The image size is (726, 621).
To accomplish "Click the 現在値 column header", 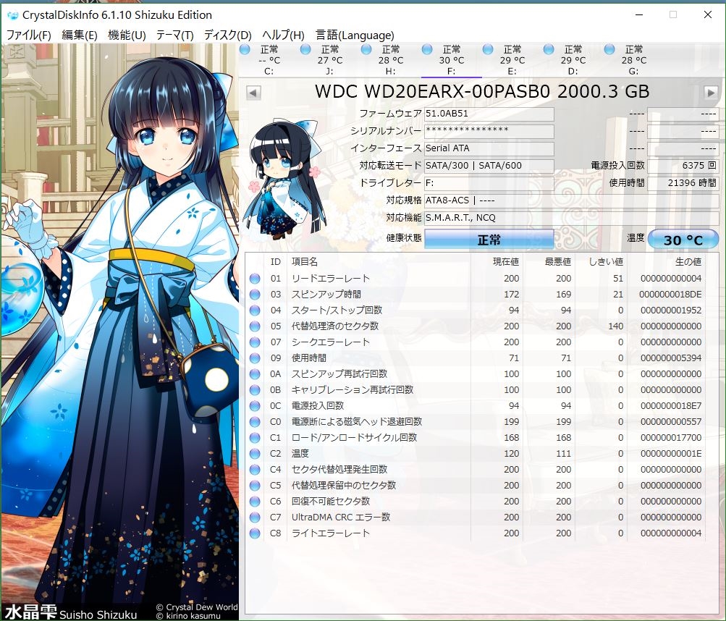I will (506, 262).
